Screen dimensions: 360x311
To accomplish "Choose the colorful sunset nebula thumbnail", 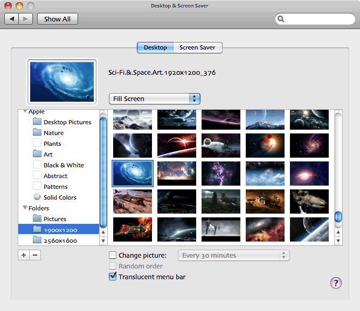I will click(x=177, y=173).
